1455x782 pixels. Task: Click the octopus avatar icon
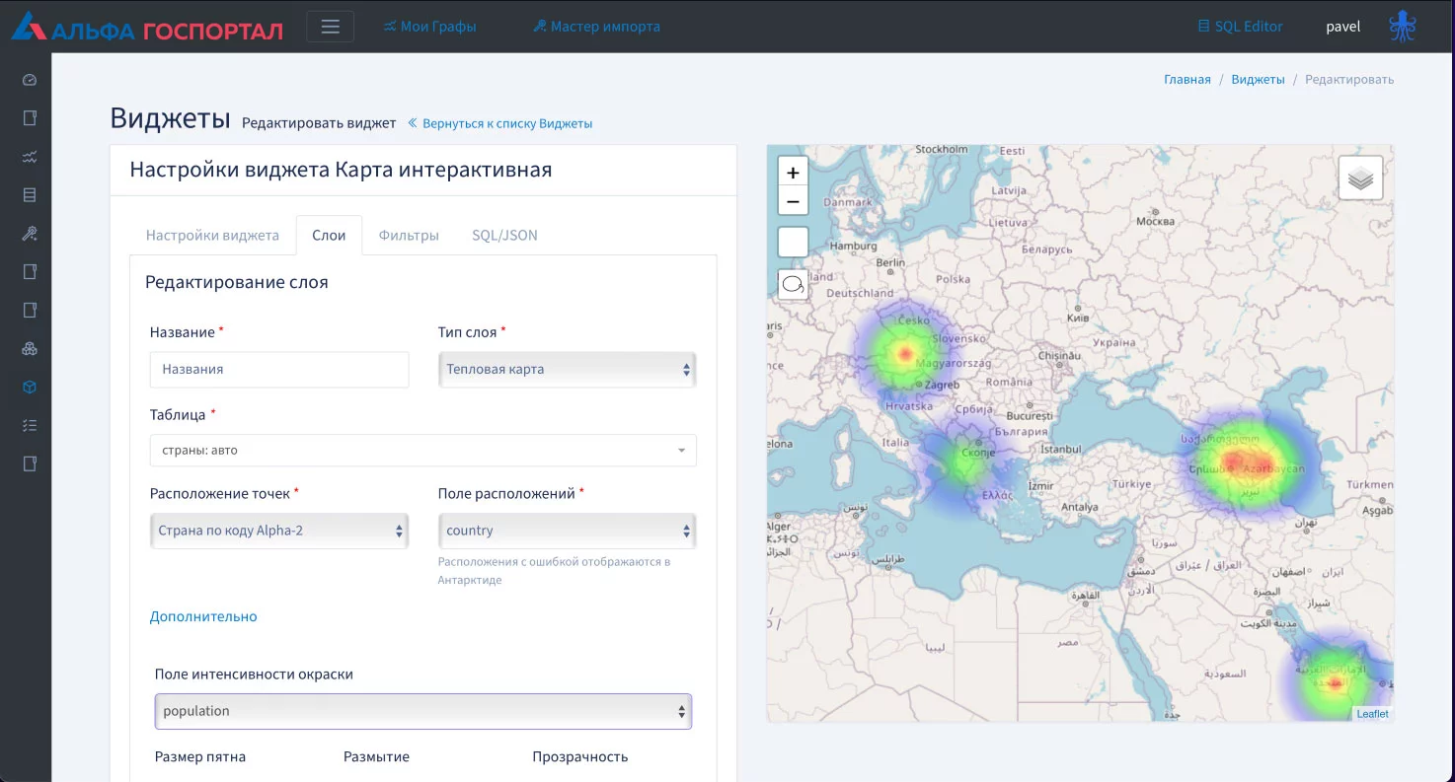(1402, 27)
